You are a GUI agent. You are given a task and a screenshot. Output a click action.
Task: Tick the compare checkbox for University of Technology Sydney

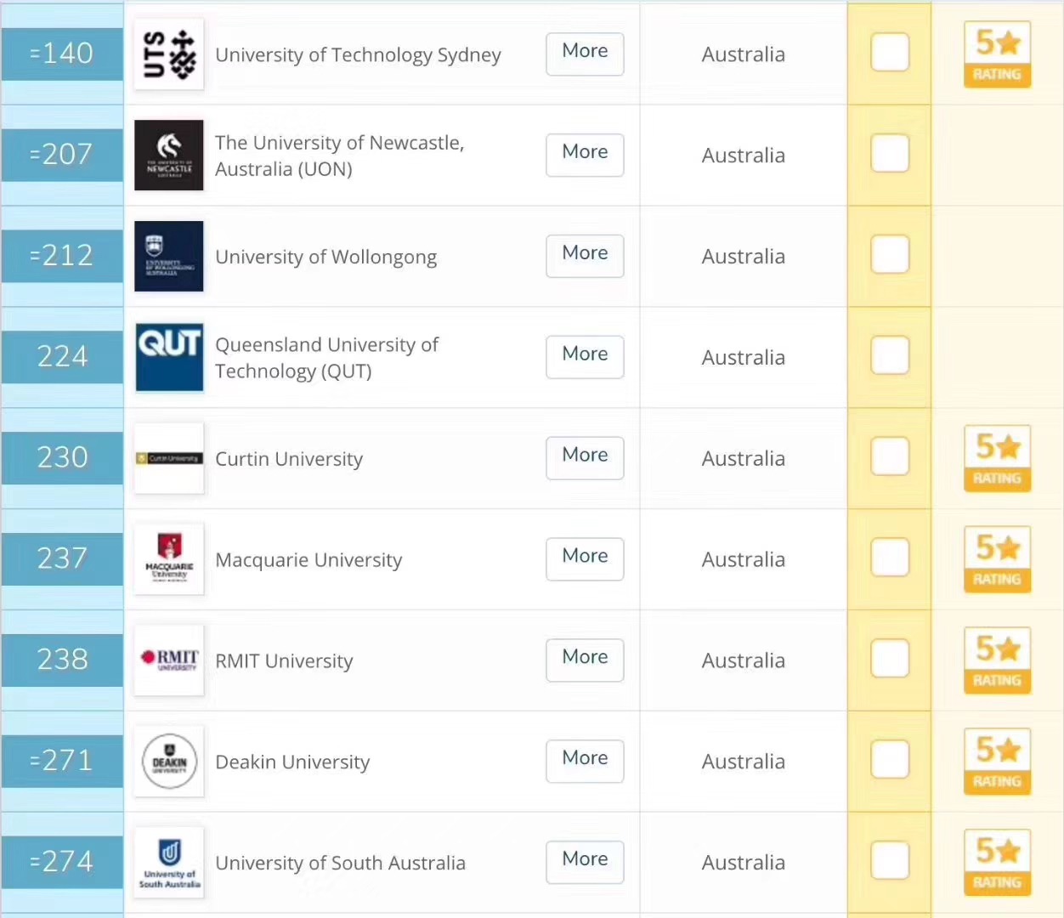pyautogui.click(x=890, y=53)
